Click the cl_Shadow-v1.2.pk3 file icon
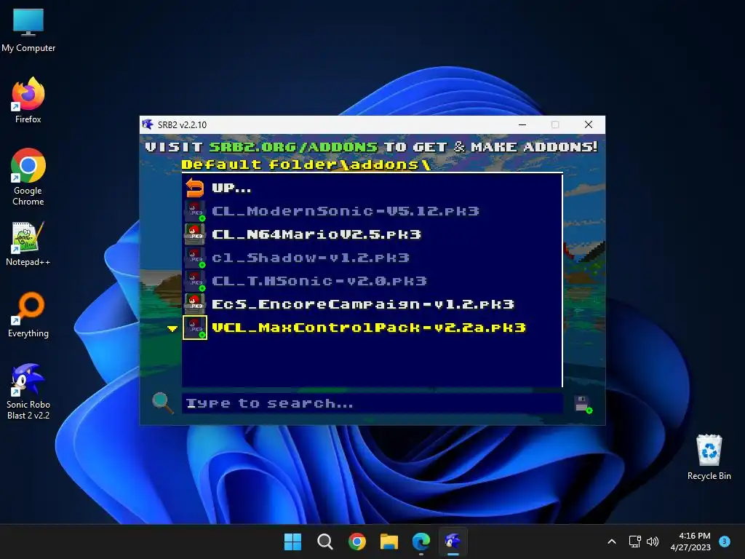The image size is (745, 559). click(x=195, y=258)
